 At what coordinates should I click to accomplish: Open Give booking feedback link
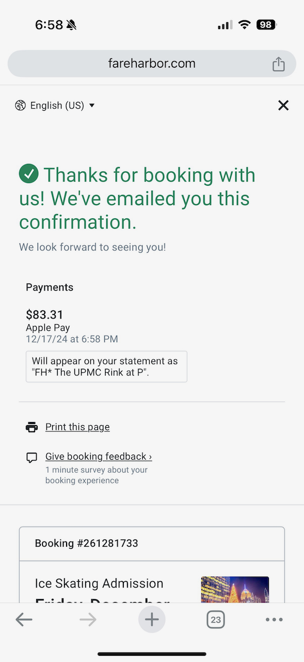coord(99,456)
